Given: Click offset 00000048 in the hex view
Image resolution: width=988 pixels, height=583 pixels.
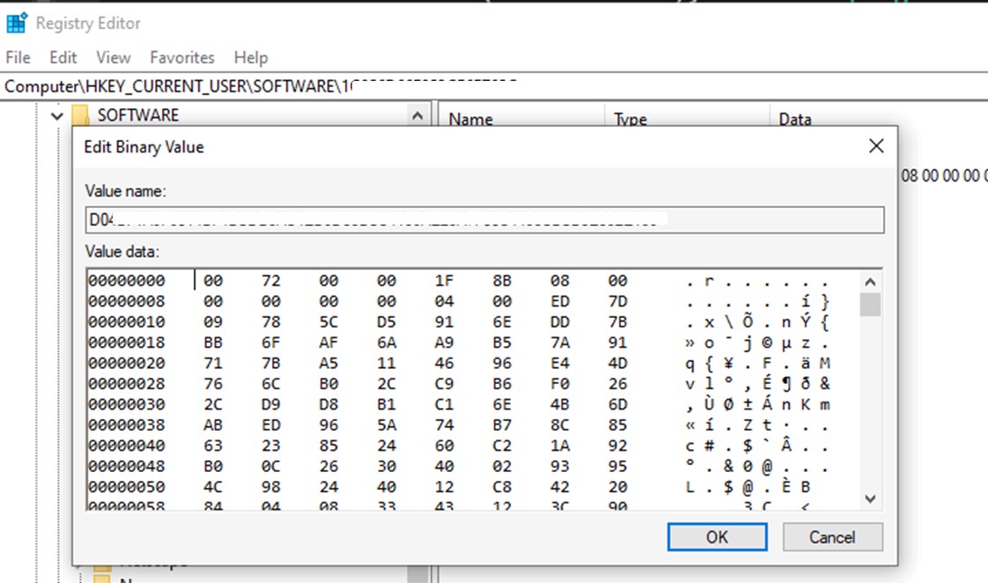Looking at the screenshot, I should (x=127, y=467).
